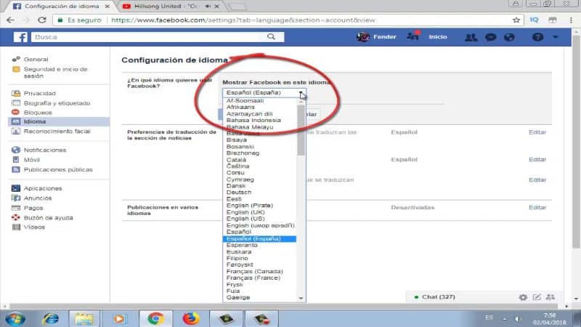Open the Find Friends icon near Inicio

tap(413, 36)
